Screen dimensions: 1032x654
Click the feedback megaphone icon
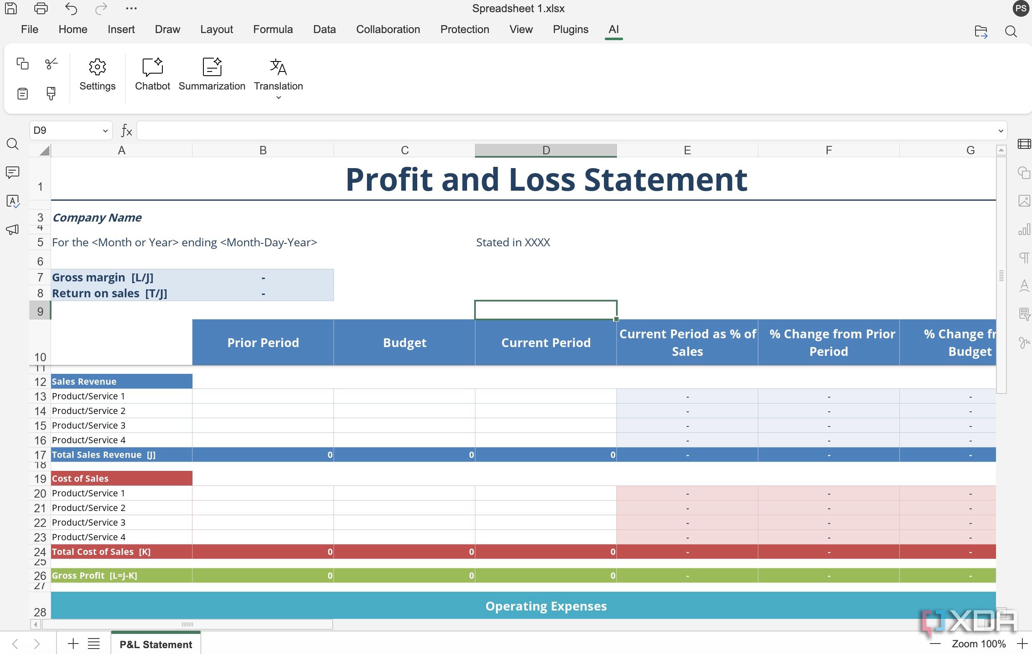click(x=13, y=230)
